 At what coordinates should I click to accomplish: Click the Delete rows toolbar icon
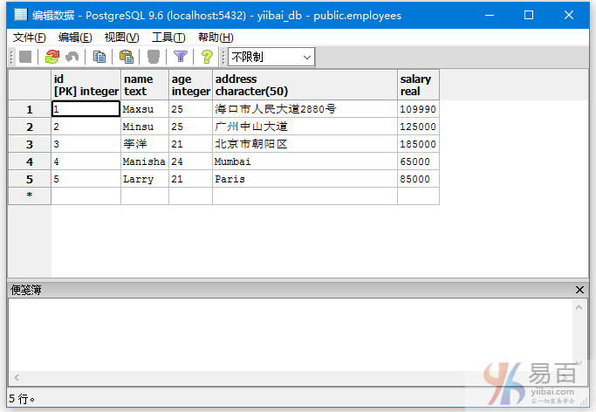(154, 57)
